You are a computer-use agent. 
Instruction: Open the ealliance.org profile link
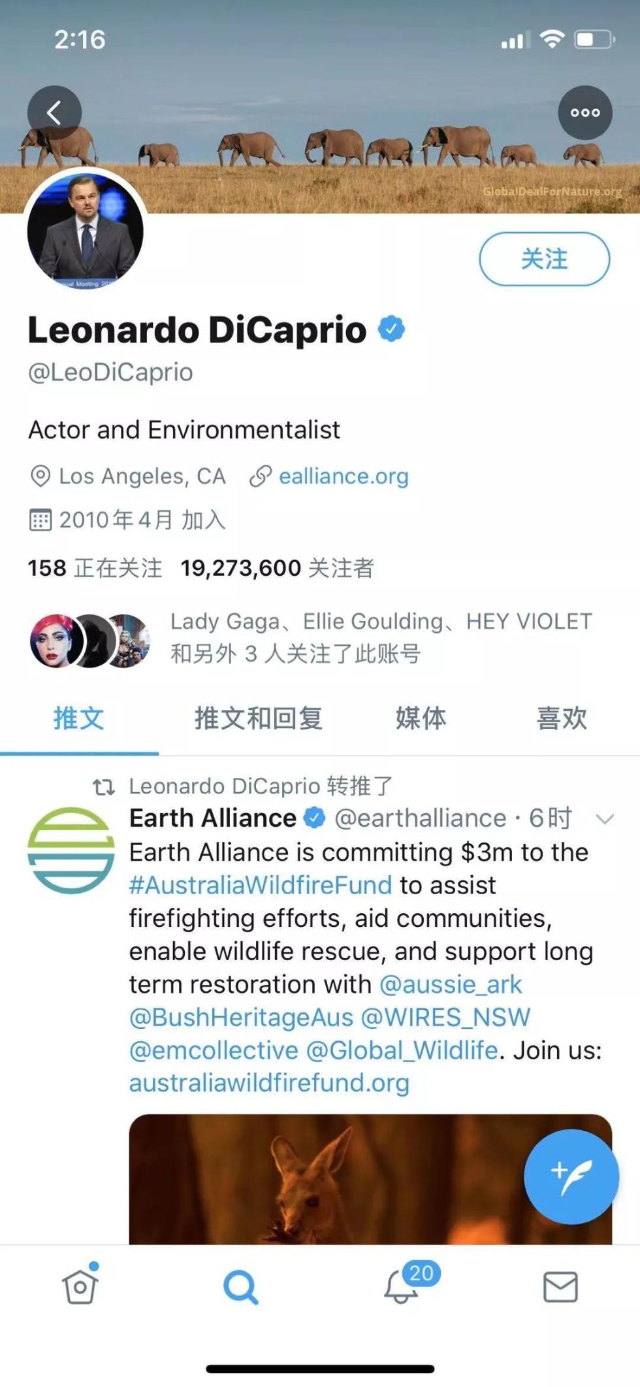pos(343,476)
